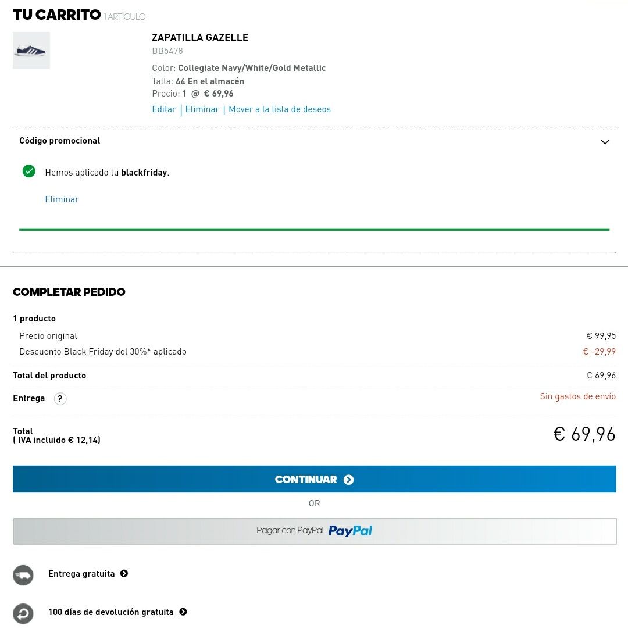
Task: Click the arrow icon in Continuar button
Action: click(x=348, y=480)
